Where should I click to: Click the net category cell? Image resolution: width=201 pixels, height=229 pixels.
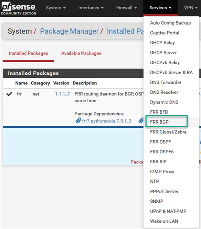pos(36,94)
